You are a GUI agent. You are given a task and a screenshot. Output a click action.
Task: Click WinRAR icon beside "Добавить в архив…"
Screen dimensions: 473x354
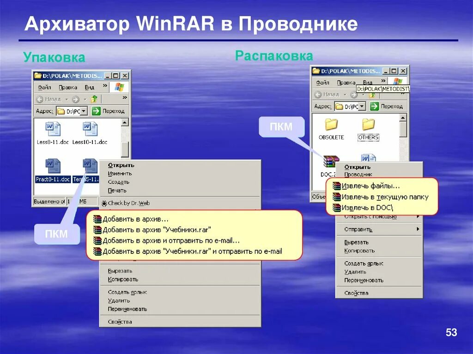[x=97, y=219]
